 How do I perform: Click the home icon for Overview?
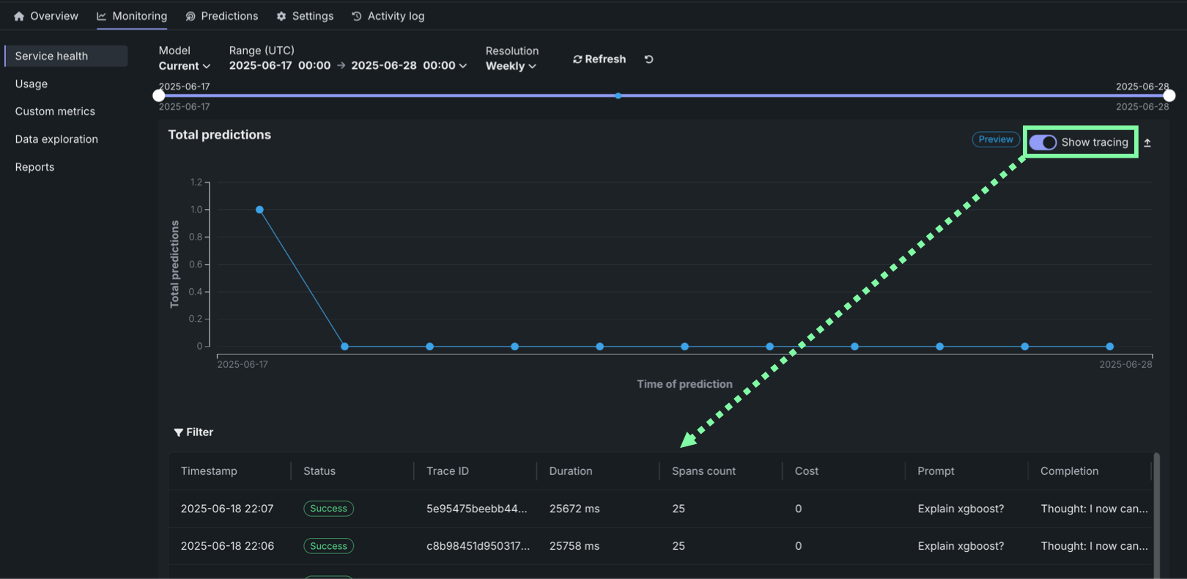[x=19, y=16]
